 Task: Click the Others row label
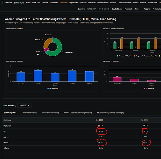(x=6, y=148)
